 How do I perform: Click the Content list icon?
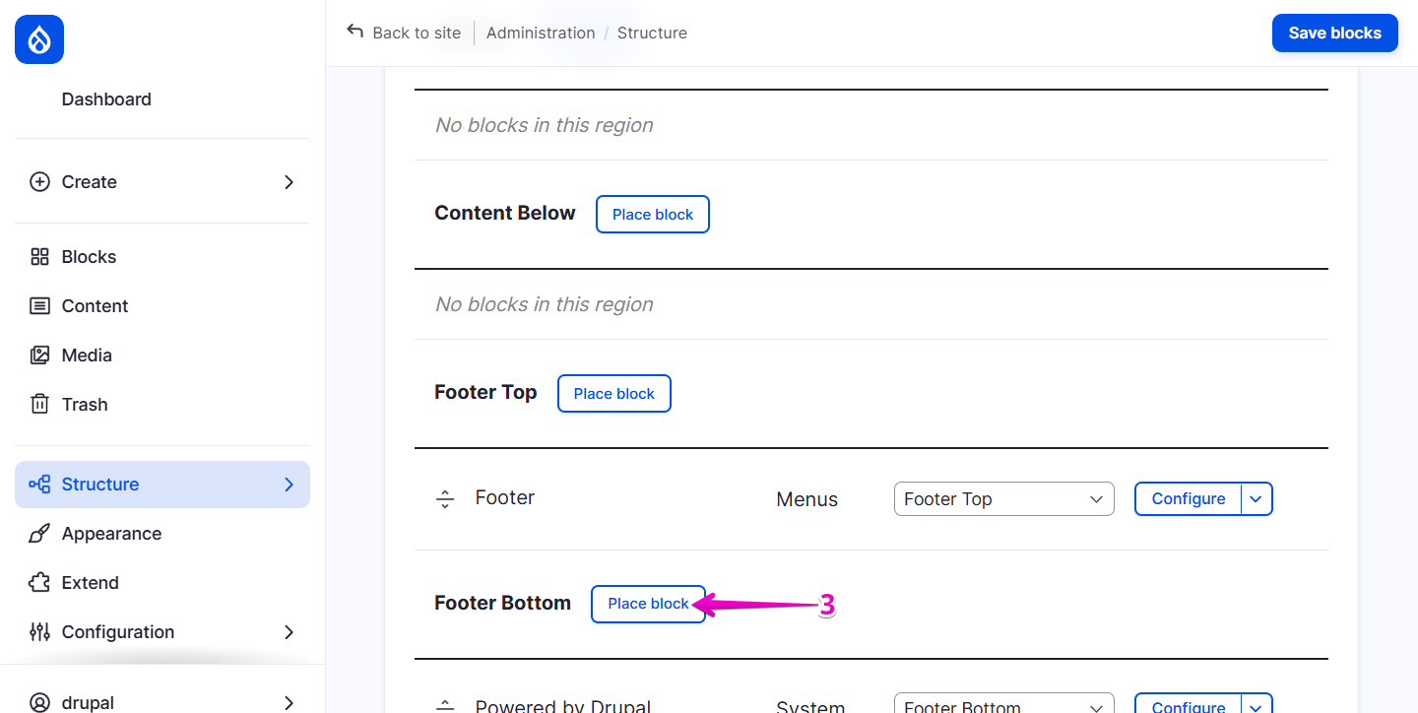[x=39, y=305]
